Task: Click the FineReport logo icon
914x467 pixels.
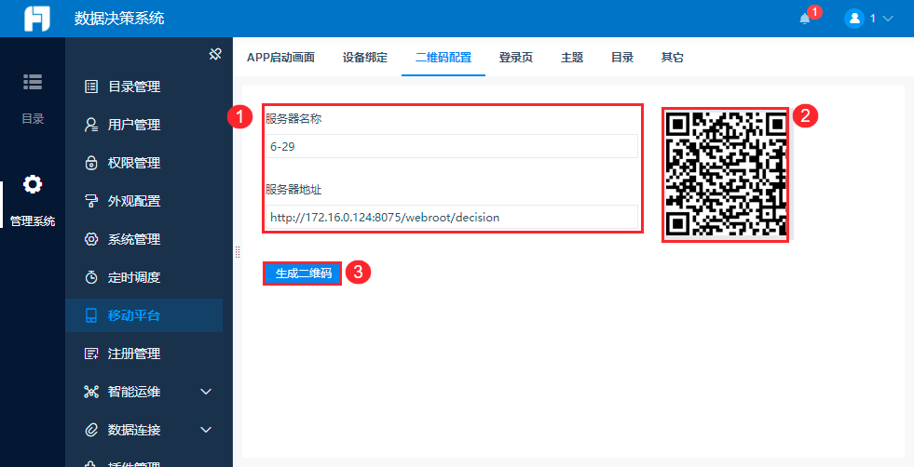Action: click(x=36, y=19)
